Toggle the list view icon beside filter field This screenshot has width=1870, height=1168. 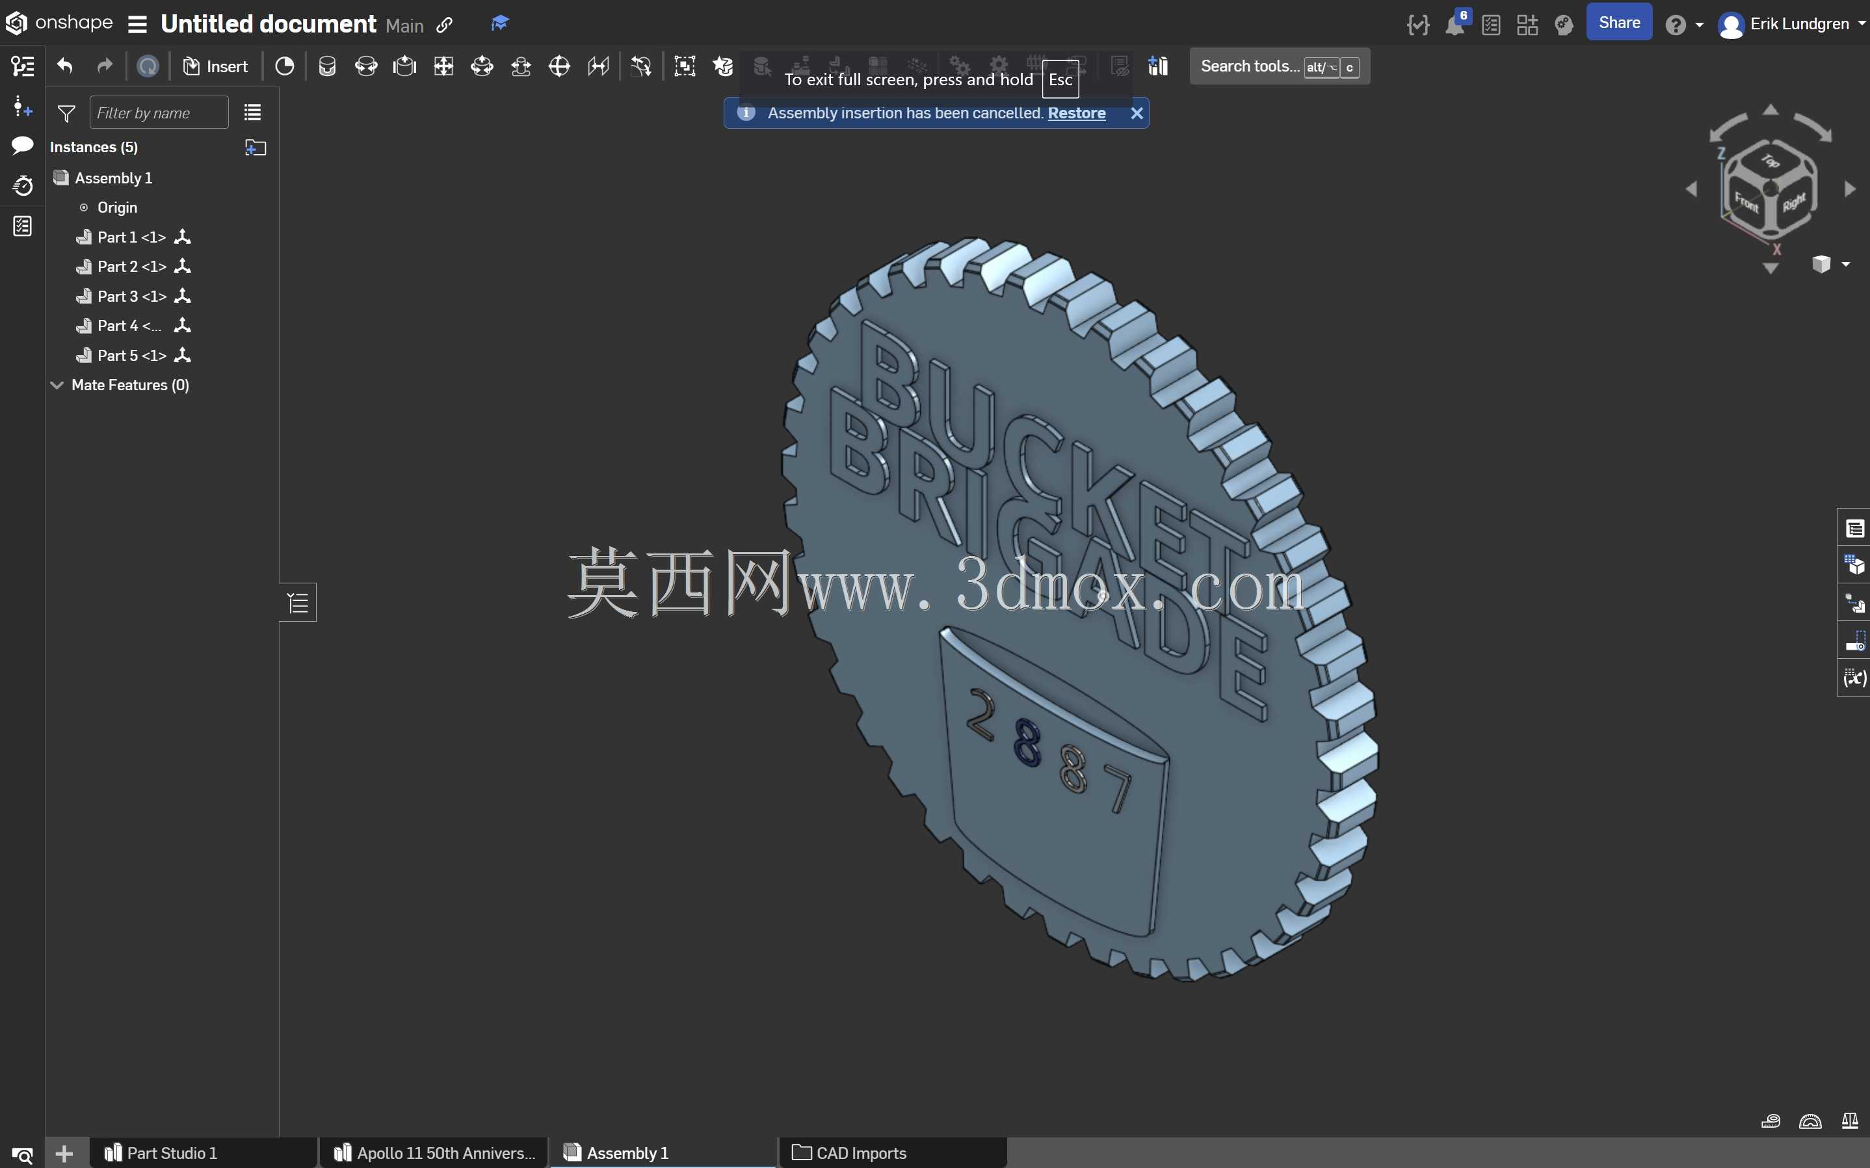click(252, 113)
